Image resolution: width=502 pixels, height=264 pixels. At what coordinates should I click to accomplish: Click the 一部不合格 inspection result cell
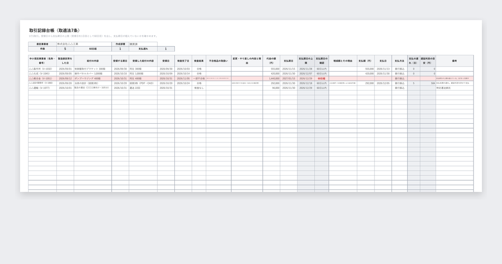199,78
